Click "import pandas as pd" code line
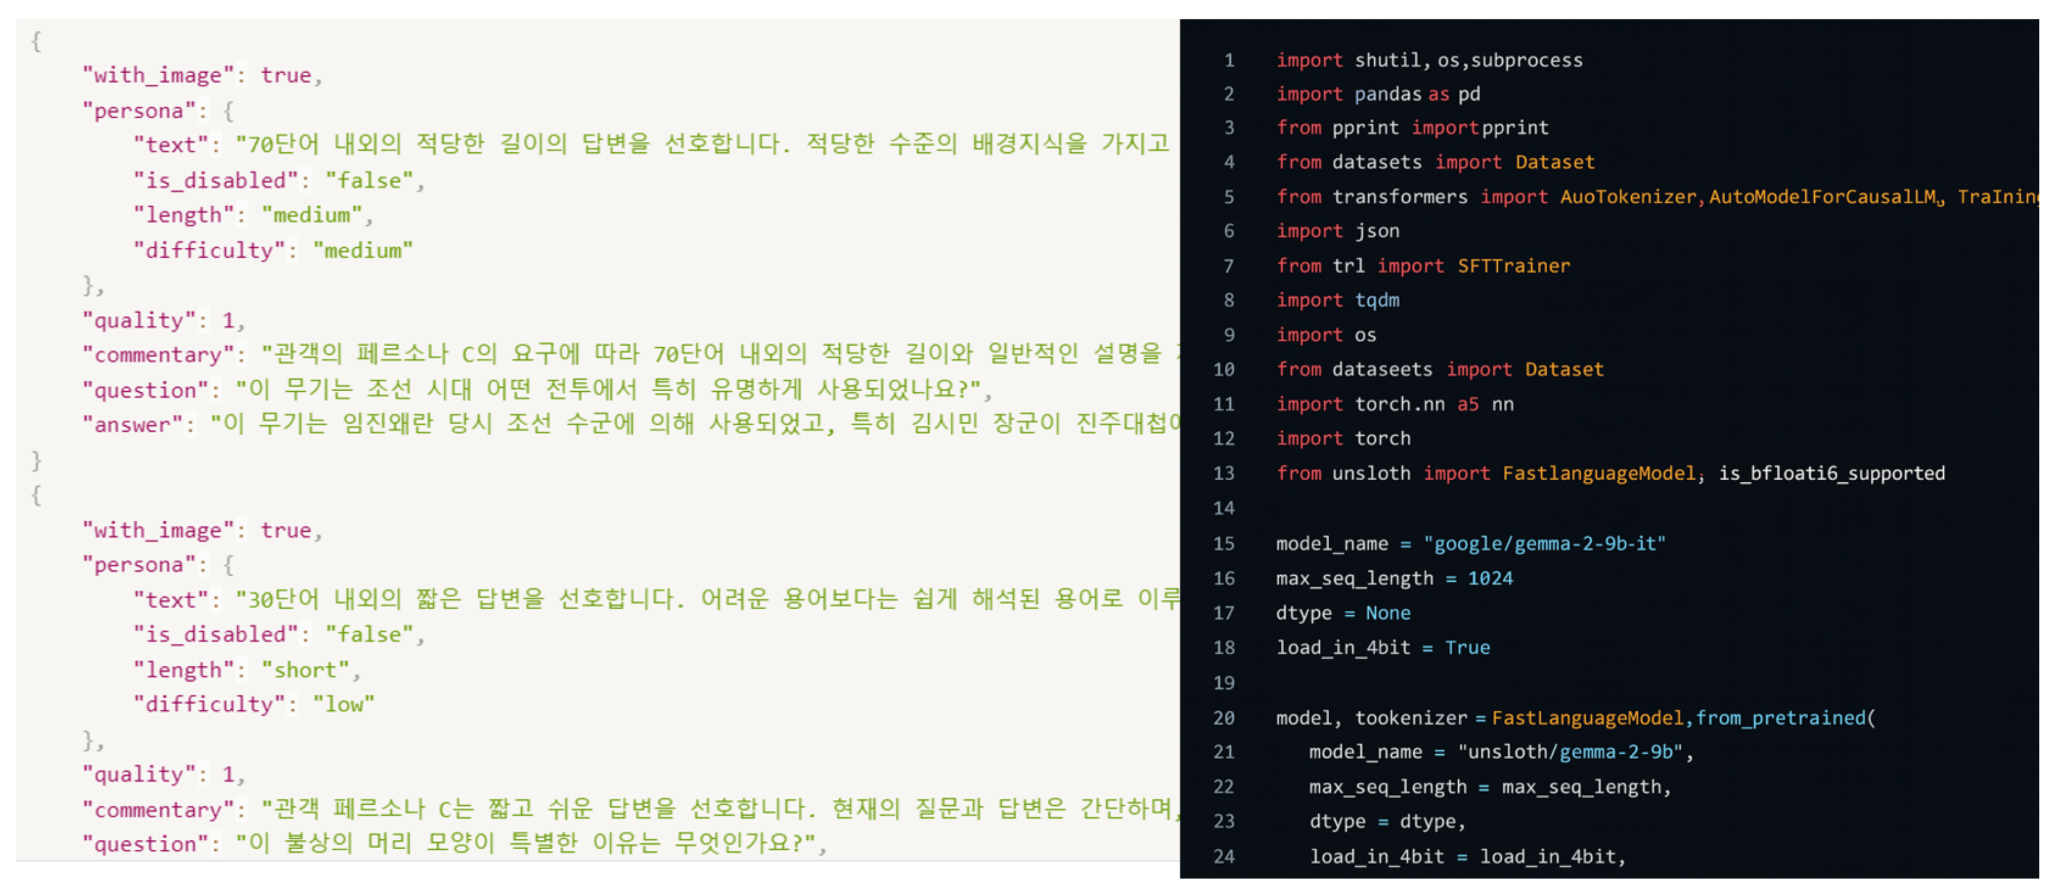Screen dimensions: 2051x894 point(1378,94)
